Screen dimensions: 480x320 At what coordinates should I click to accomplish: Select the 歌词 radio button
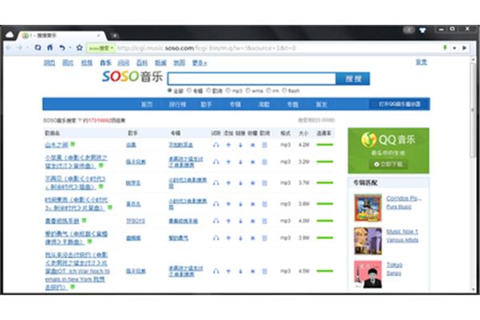click(209, 90)
